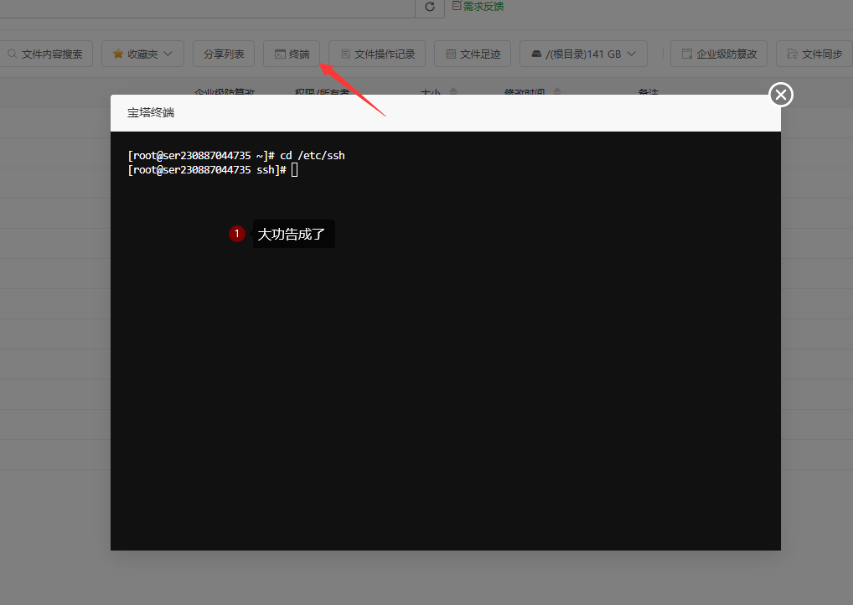Click the terminal icon on 终端 button
Viewport: 853px width, 605px height.
point(280,54)
